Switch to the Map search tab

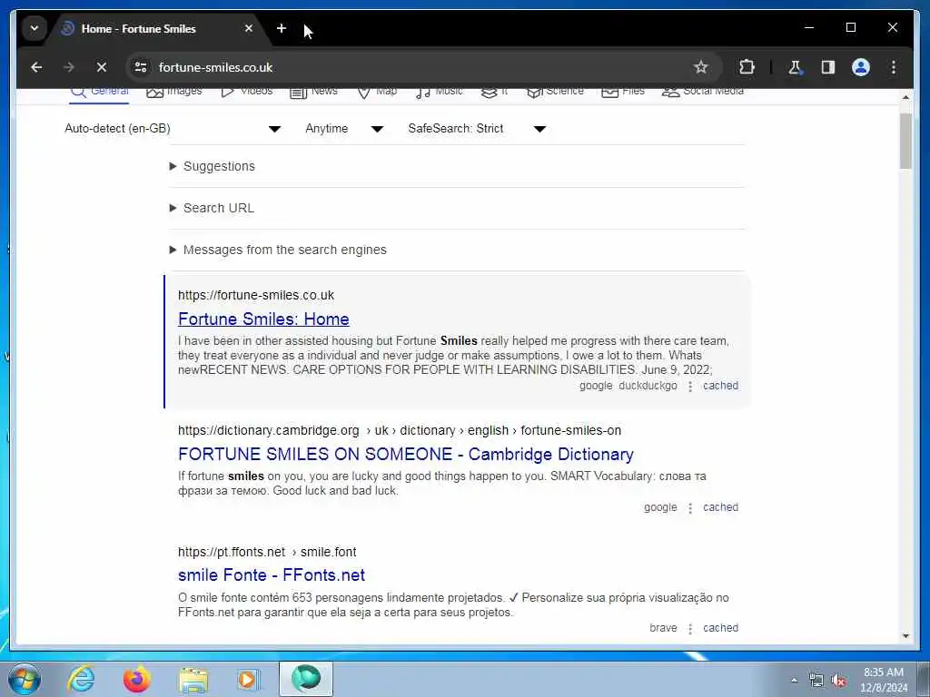pyautogui.click(x=377, y=92)
